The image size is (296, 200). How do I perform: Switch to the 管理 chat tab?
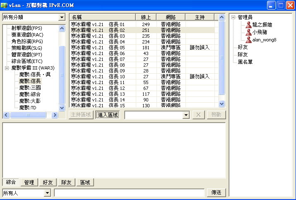pyautogui.click(x=29, y=183)
